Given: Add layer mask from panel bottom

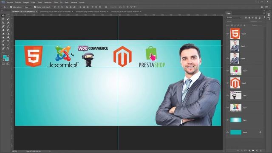Looking at the screenshot, I should [x=246, y=150].
